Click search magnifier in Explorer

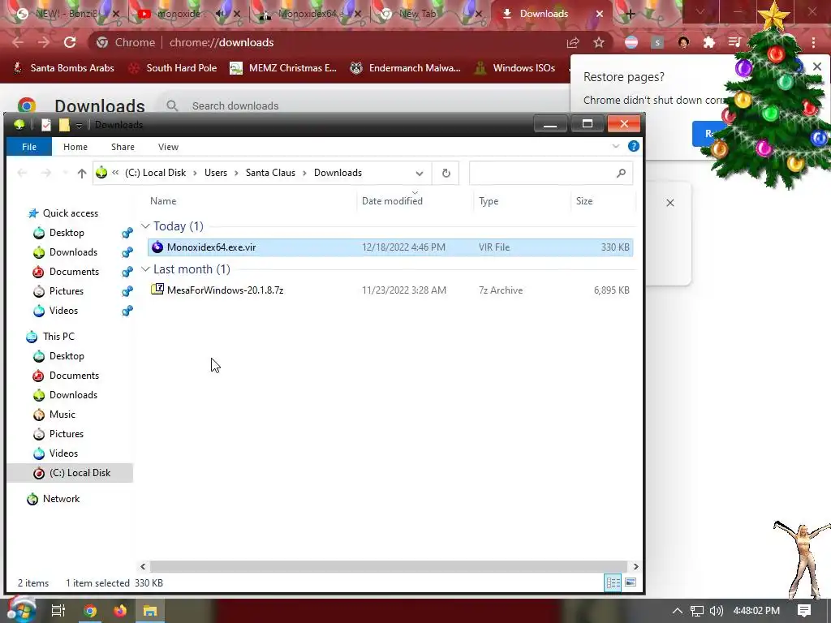621,174
